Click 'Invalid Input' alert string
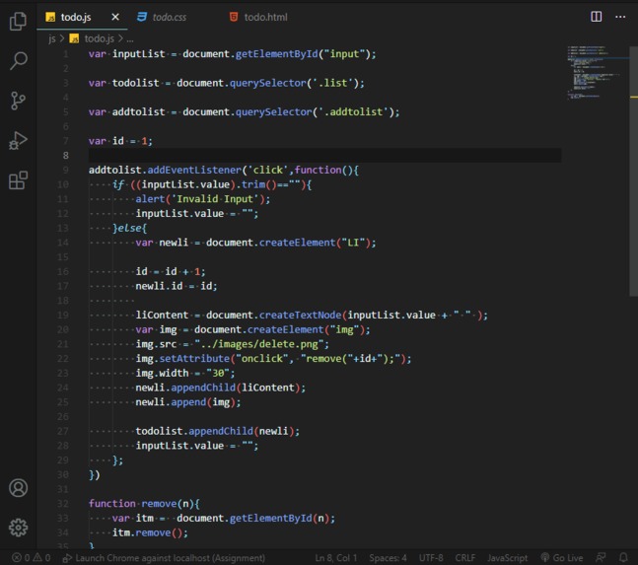Viewport: 638px width, 565px height. [x=215, y=199]
